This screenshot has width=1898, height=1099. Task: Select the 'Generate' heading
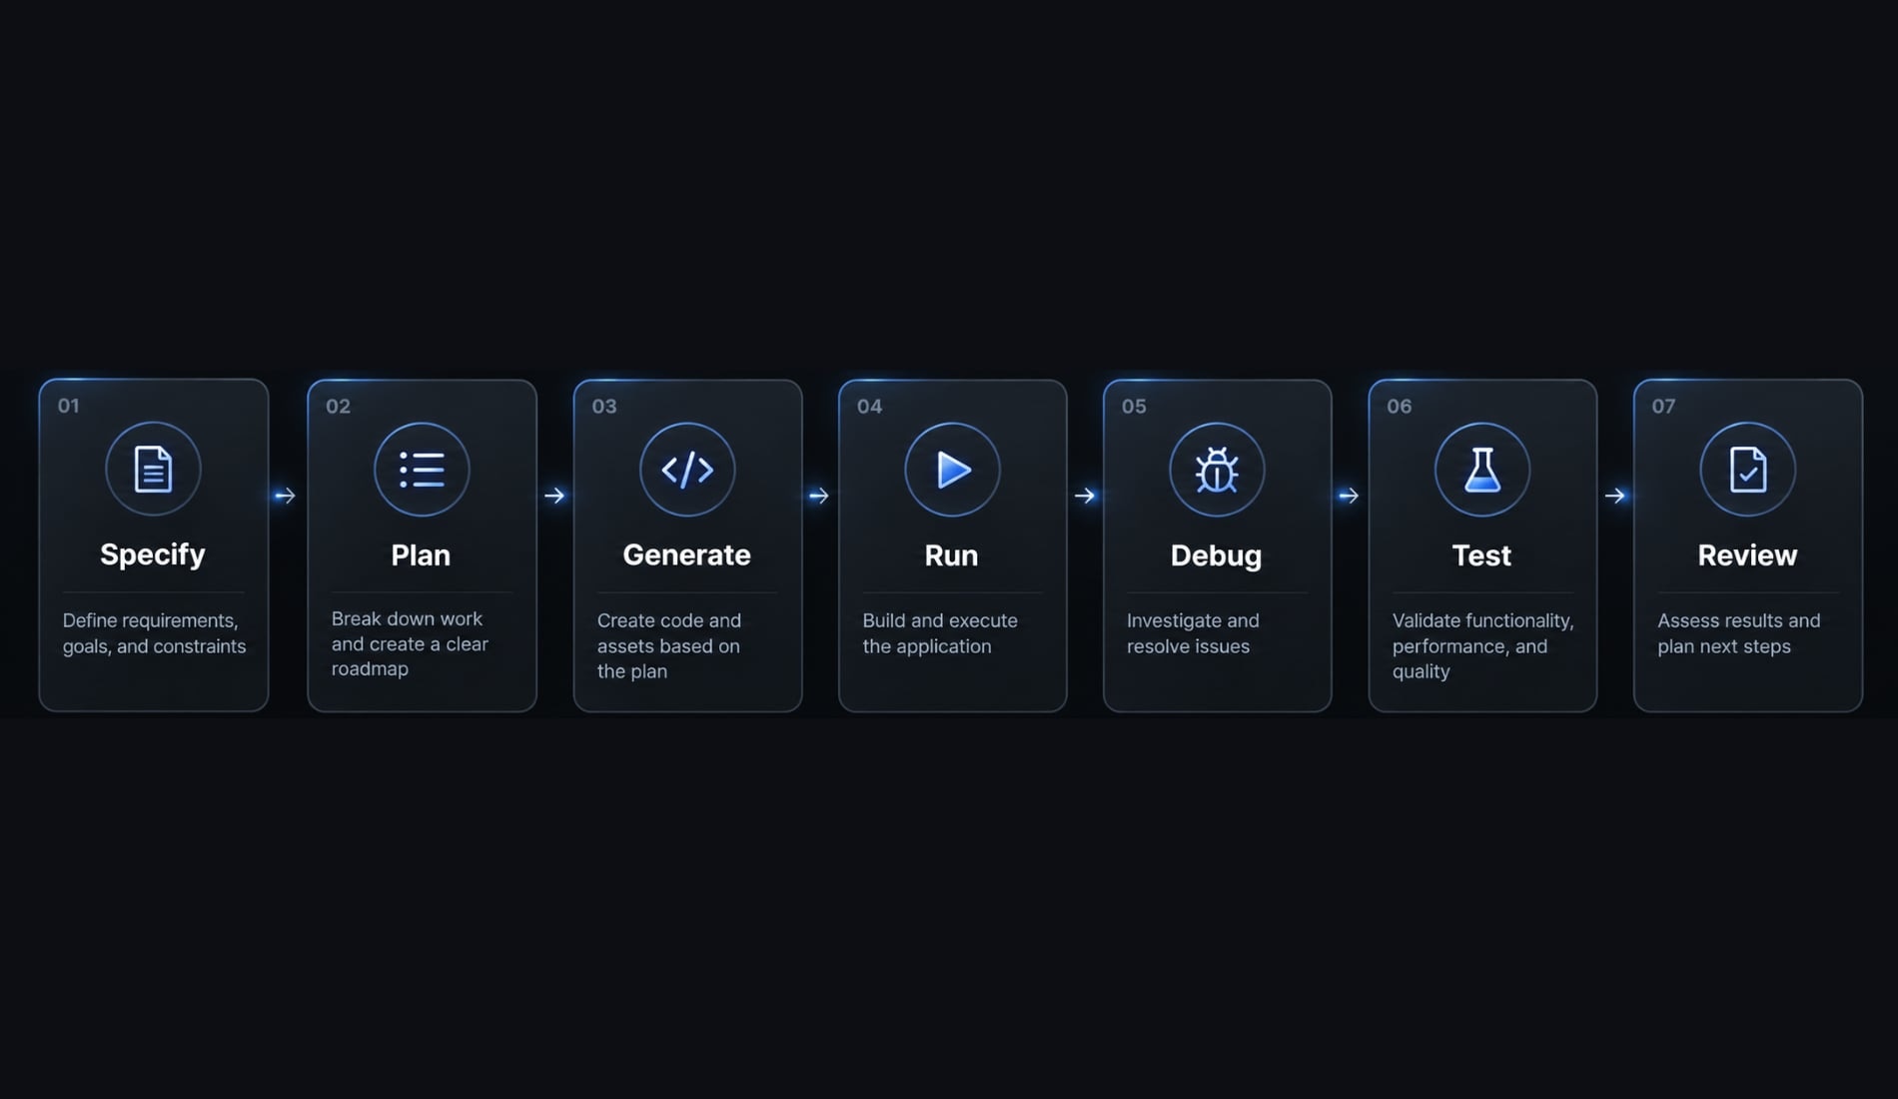[x=686, y=555]
